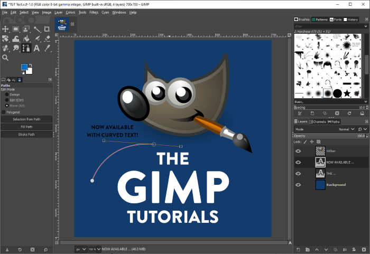Image resolution: width=370 pixels, height=254 pixels.
Task: Raise the selected layer
Action: [x=317, y=250]
